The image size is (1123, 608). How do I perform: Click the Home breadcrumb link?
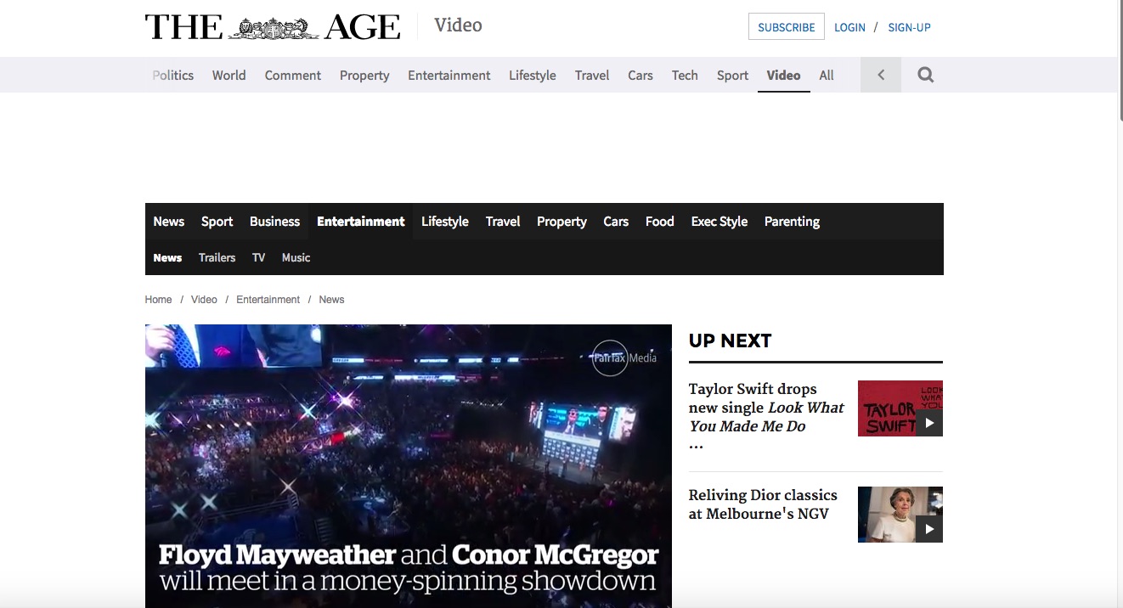pos(158,300)
